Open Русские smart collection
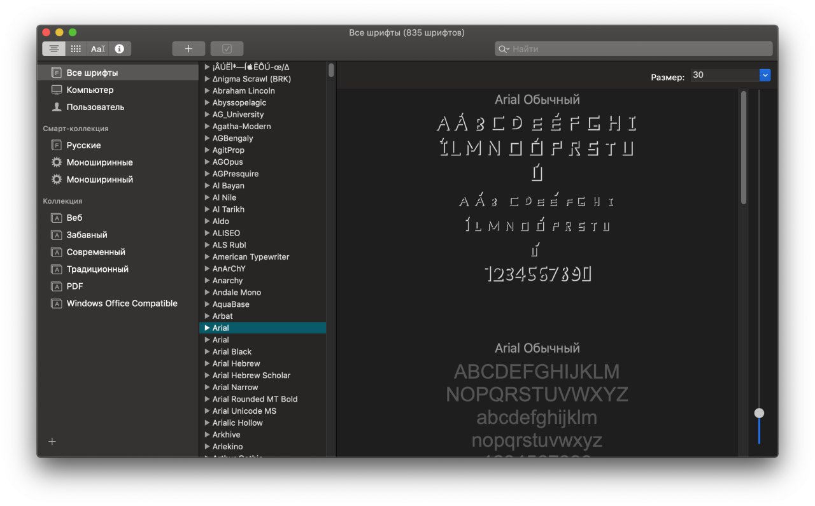The width and height of the screenshot is (815, 506). tap(118, 145)
